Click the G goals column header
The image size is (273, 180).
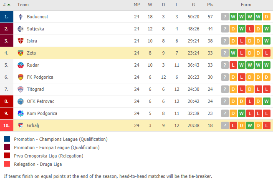(193, 5)
